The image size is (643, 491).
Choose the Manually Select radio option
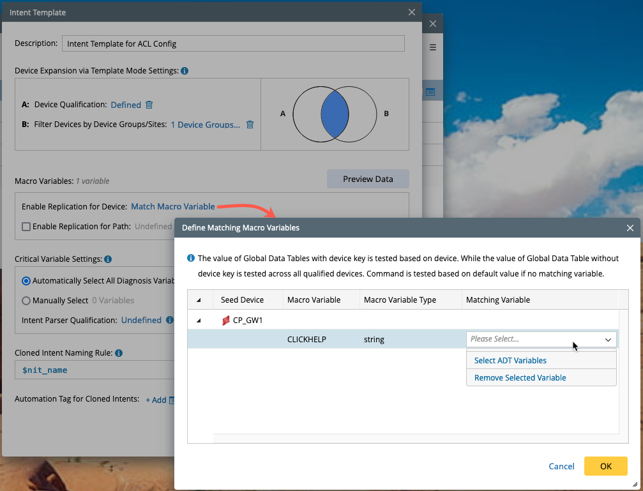(26, 300)
